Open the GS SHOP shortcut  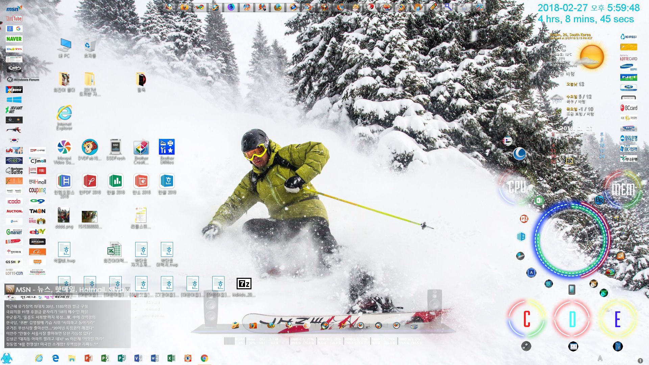tap(14, 262)
